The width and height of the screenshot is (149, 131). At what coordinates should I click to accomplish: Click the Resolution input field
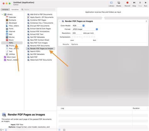[77, 33]
